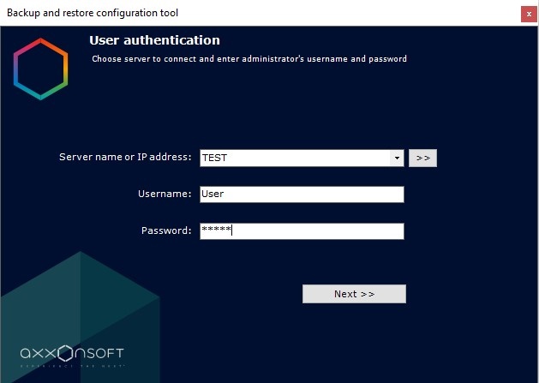
Task: Click the tagline beneath the AxxonSoft logo
Action: [72, 366]
